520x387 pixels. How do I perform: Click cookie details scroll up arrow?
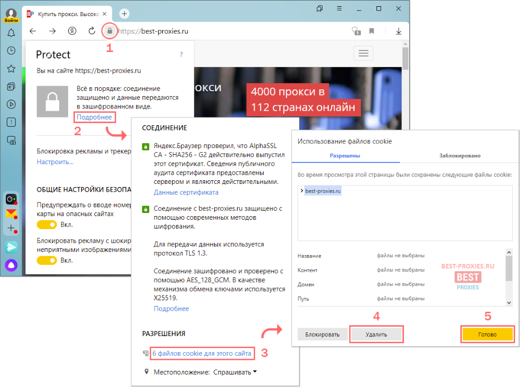click(509, 252)
